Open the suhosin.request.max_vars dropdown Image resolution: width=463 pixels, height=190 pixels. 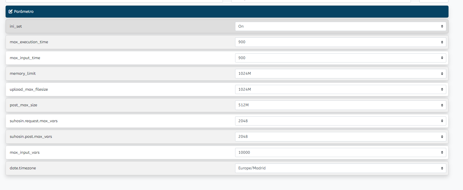pos(340,121)
